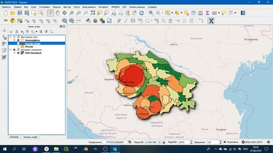Open File Explorer from taskbar

click(x=56, y=149)
